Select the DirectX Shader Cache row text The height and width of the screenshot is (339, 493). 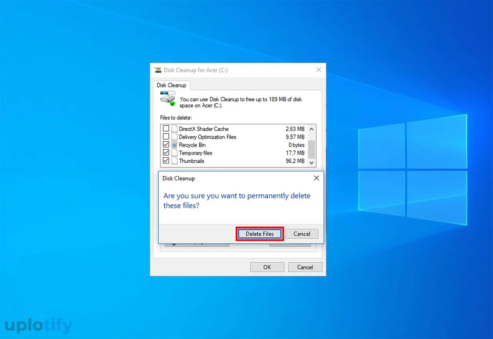tap(204, 129)
